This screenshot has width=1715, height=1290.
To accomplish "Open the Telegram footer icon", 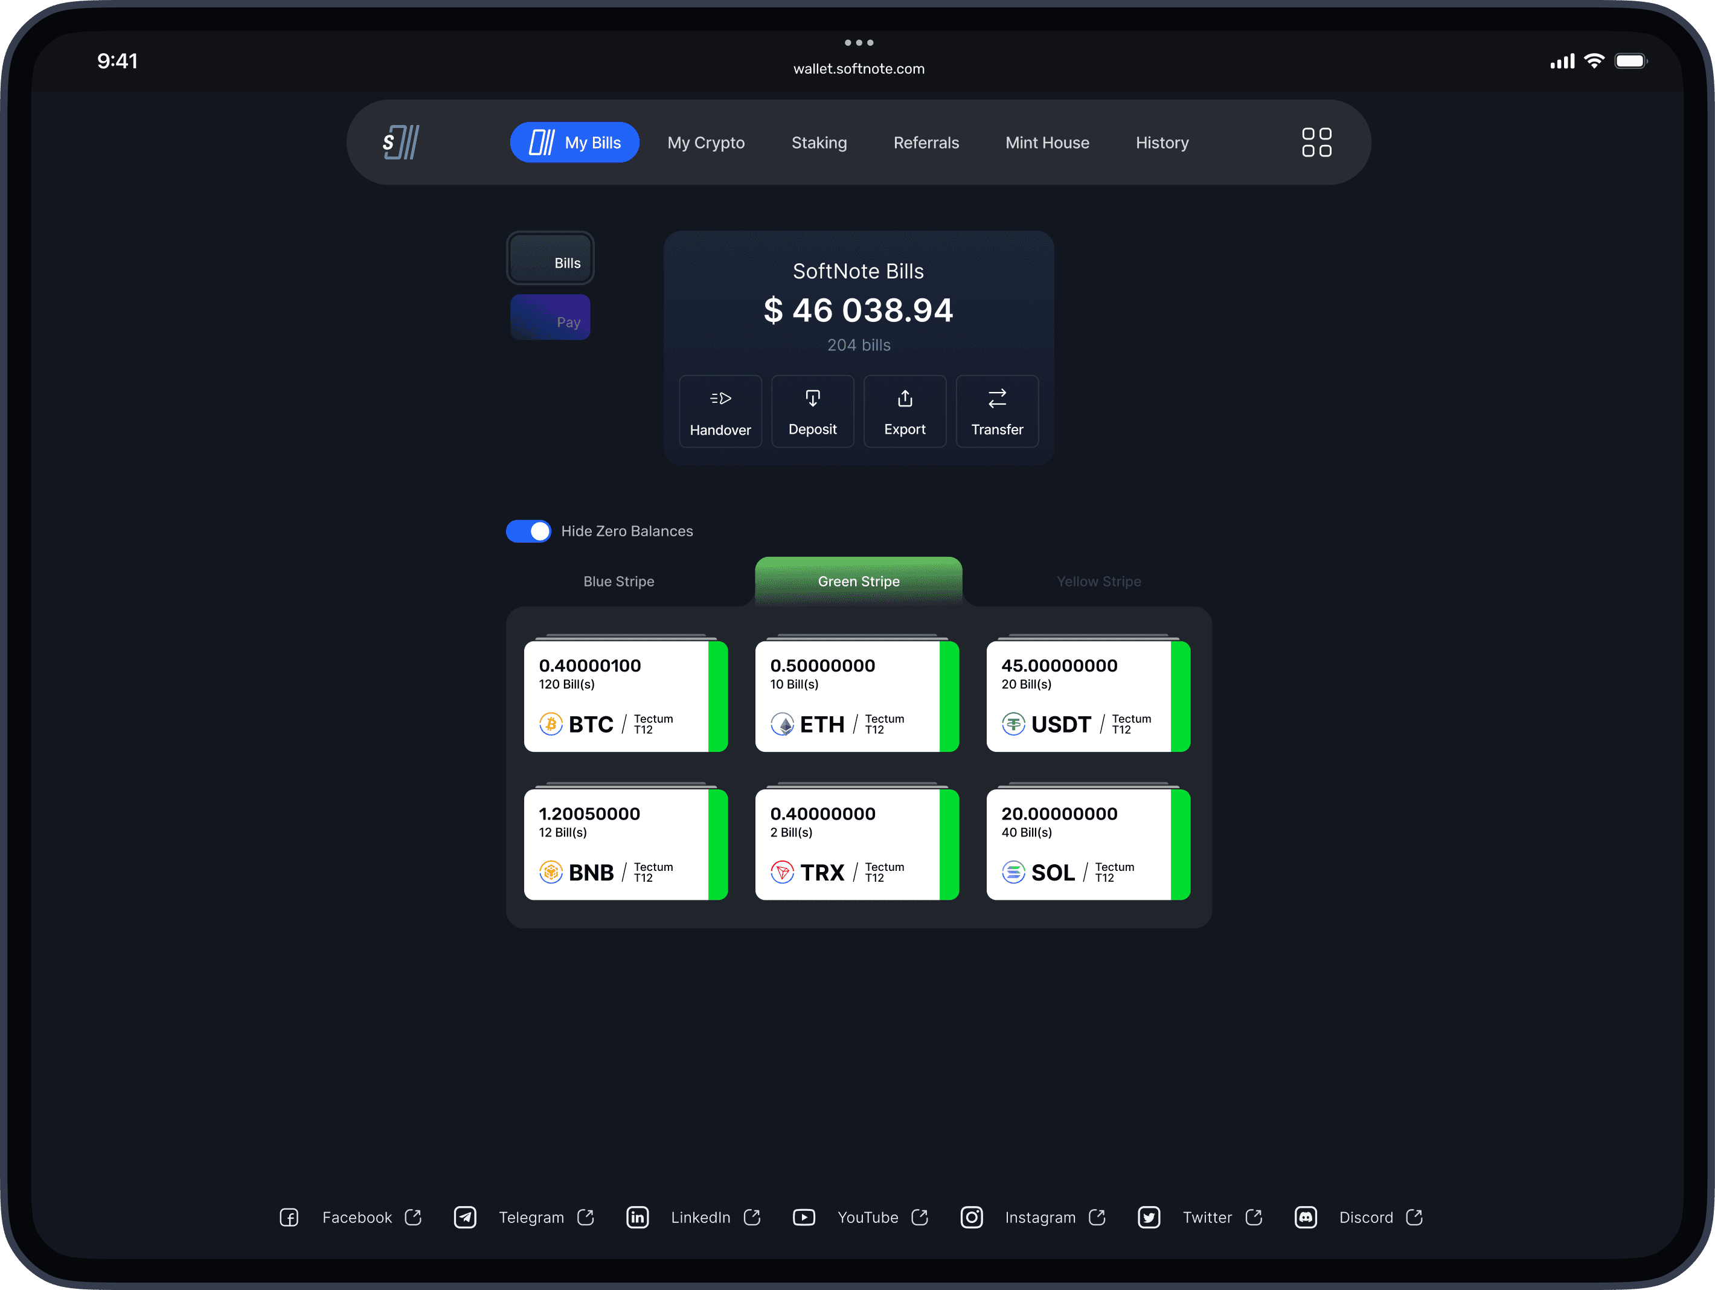I will click(x=465, y=1217).
